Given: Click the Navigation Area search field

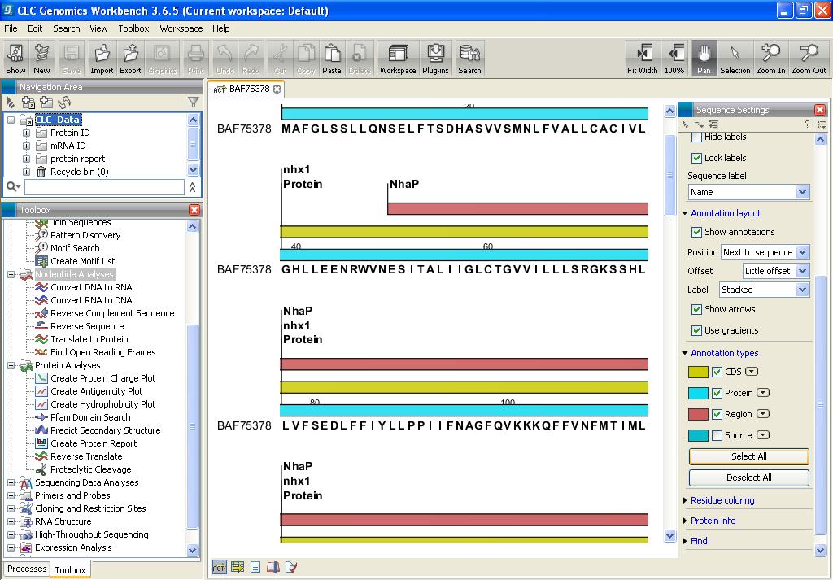Looking at the screenshot, I should point(104,187).
